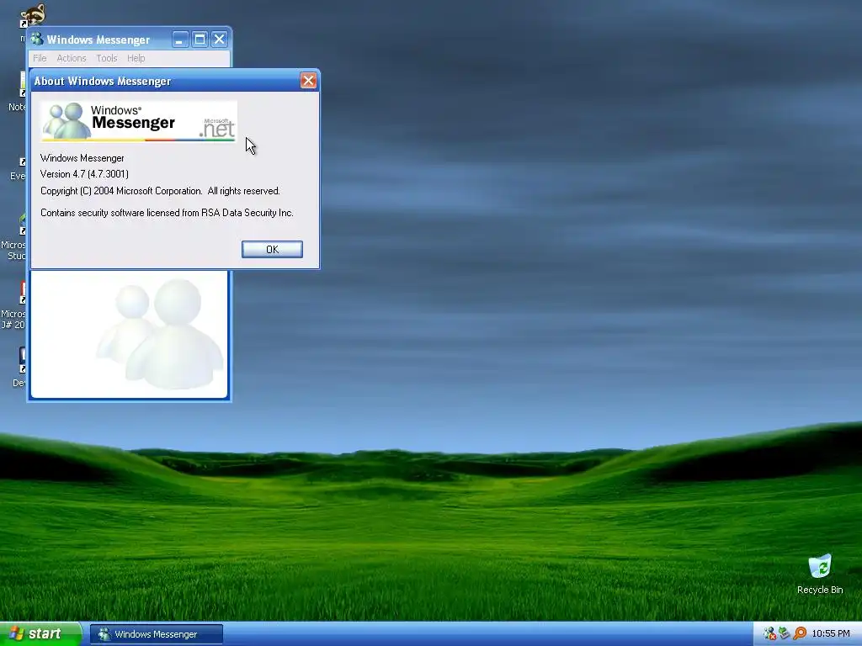Maximize the Windows Messenger window
862x646 pixels.
pos(200,39)
